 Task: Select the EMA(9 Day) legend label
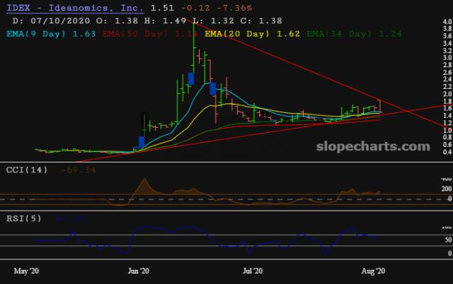coord(40,32)
